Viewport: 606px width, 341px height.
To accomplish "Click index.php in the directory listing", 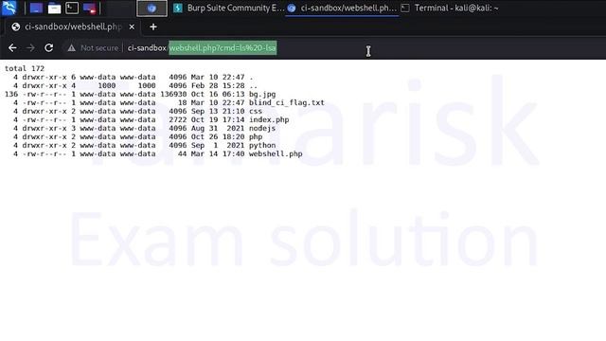I will pyautogui.click(x=269, y=119).
